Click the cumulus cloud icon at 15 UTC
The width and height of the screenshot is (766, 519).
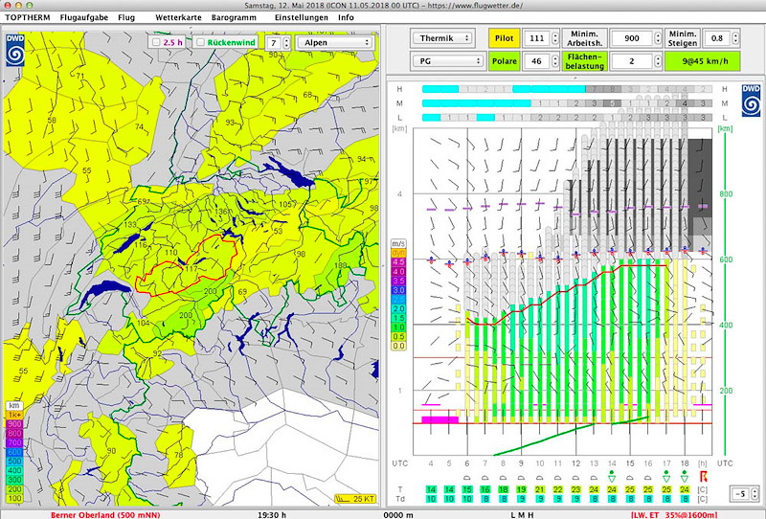pos(630,477)
